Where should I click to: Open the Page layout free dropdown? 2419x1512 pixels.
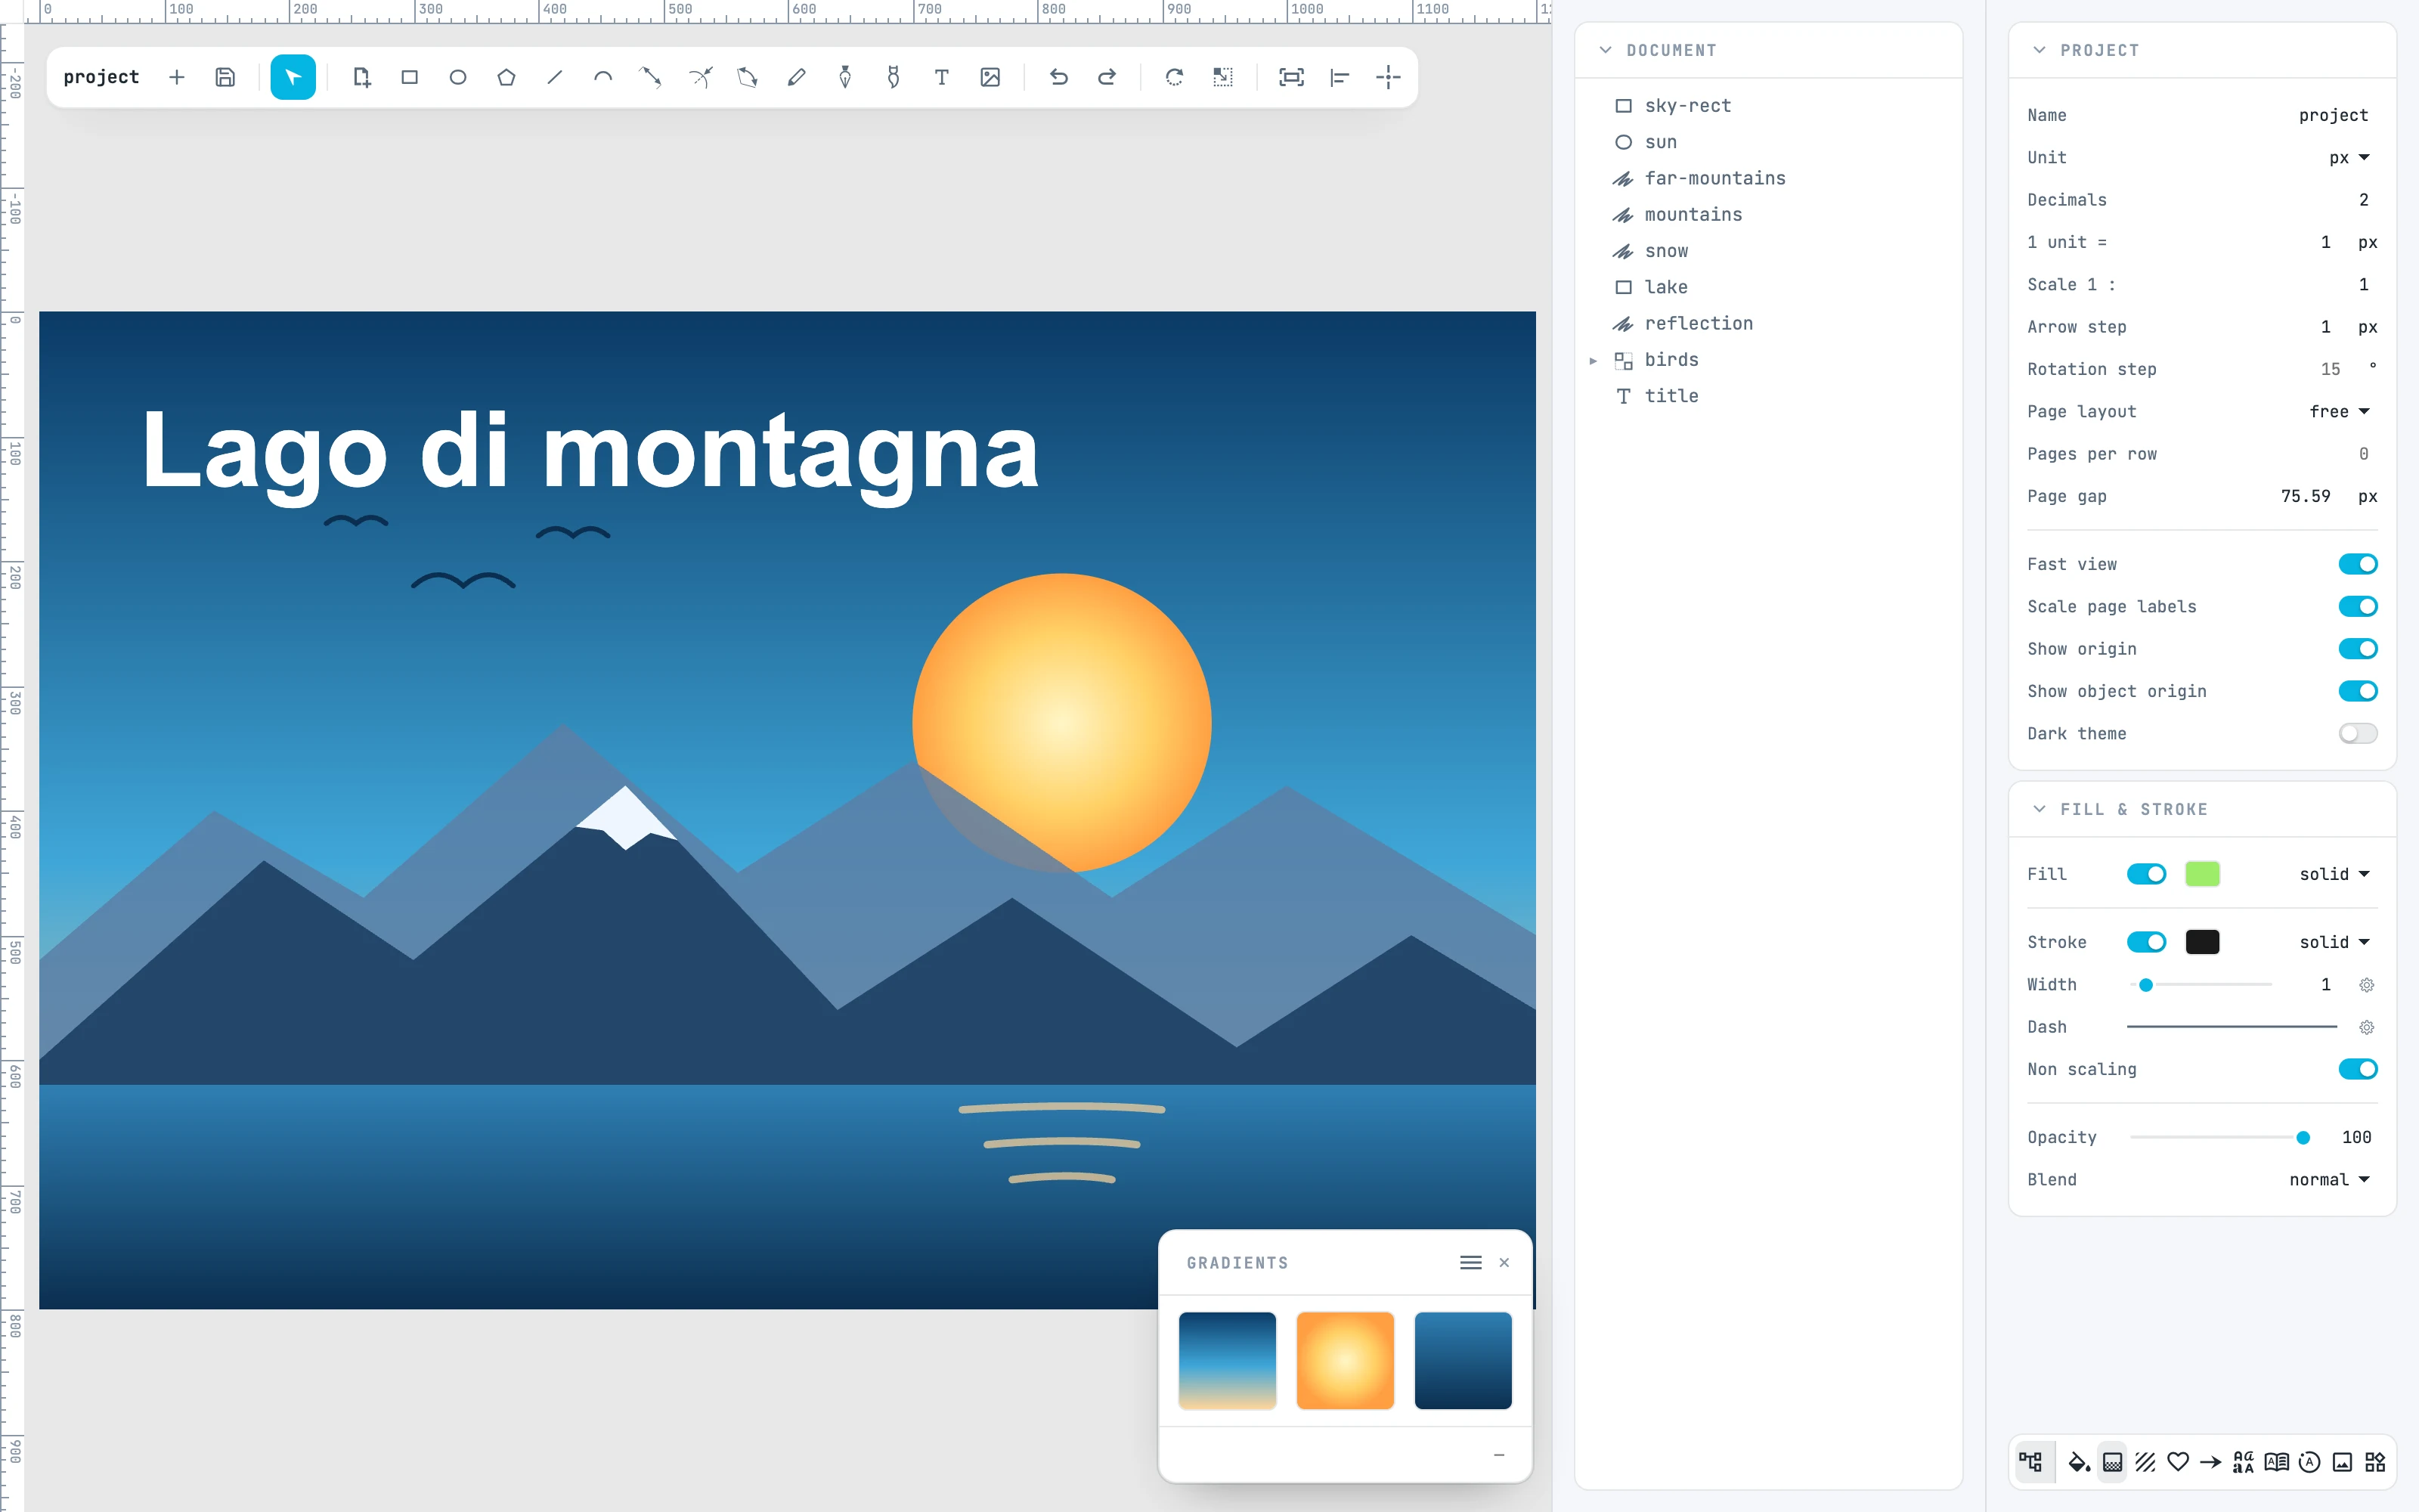2339,411
